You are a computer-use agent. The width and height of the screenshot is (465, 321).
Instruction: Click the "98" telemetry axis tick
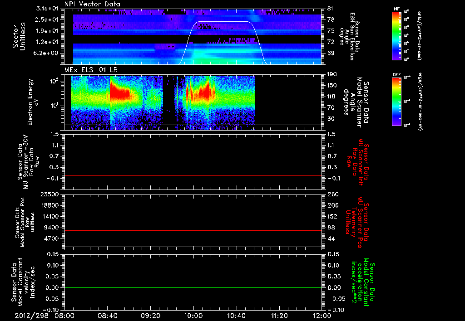pyautogui.click(x=331, y=228)
